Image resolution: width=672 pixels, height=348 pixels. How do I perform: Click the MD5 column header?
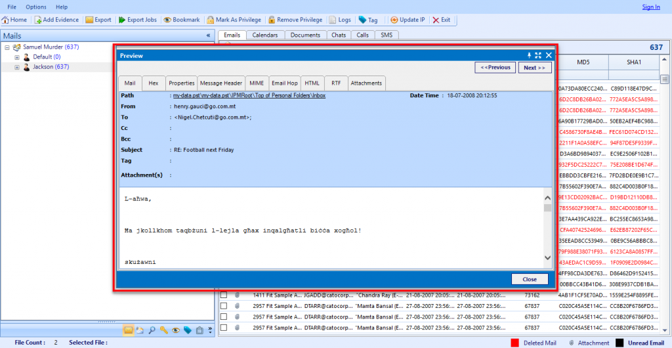583,62
